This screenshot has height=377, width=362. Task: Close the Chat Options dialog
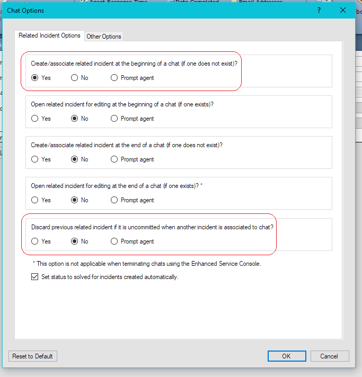(343, 11)
